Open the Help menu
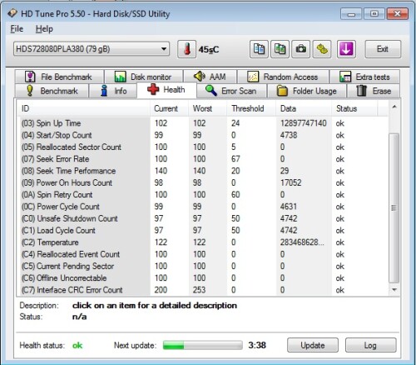This screenshot has height=365, width=416. click(44, 29)
